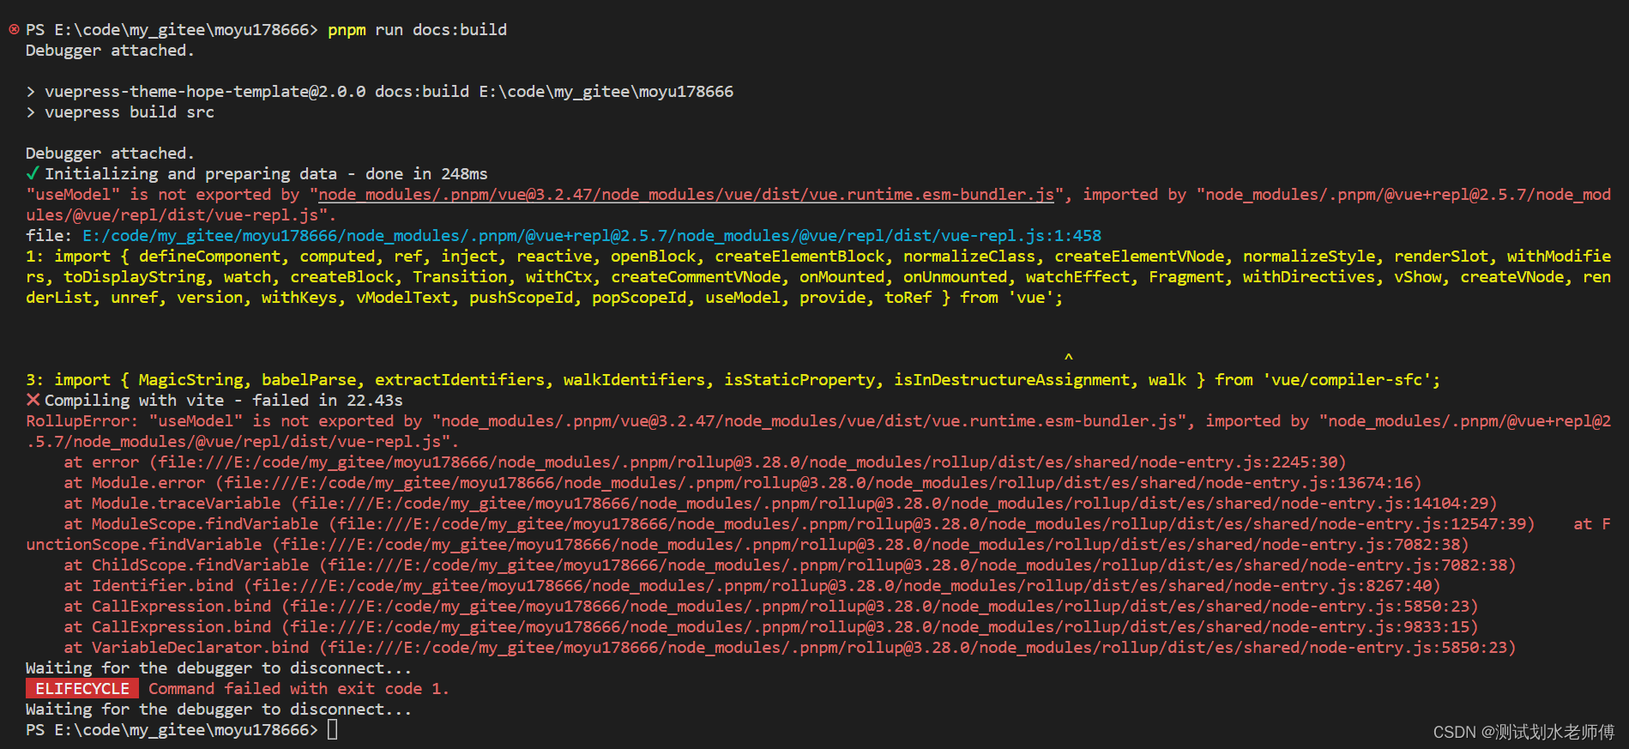Click the yellow caret marker under the import

click(1069, 357)
